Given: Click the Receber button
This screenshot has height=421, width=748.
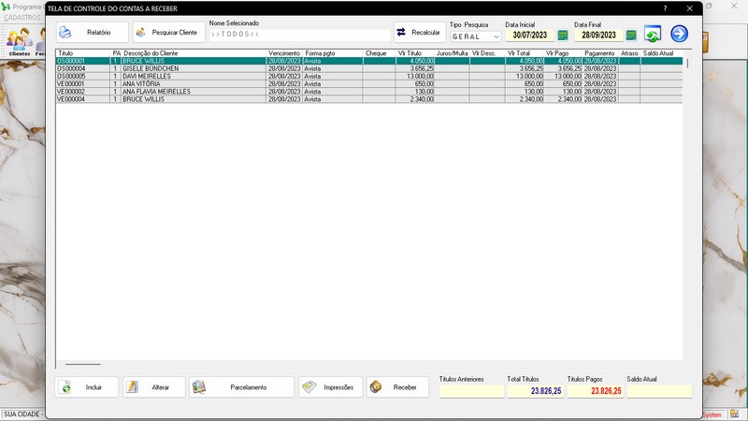Looking at the screenshot, I should (x=397, y=387).
